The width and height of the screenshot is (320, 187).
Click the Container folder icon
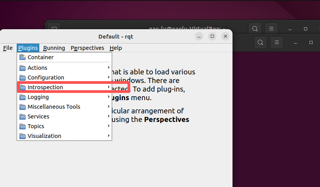click(23, 57)
